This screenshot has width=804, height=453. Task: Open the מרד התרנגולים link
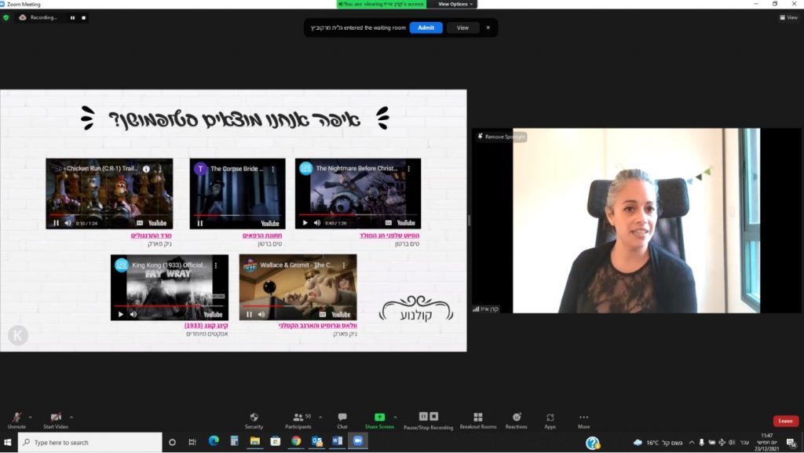[x=152, y=236]
